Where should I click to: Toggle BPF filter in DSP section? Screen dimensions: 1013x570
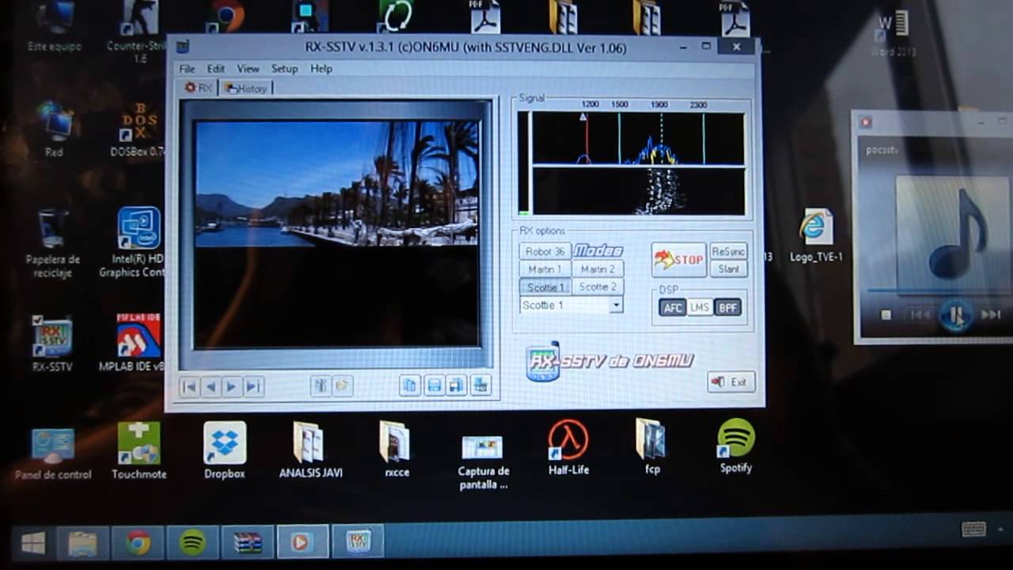(728, 308)
